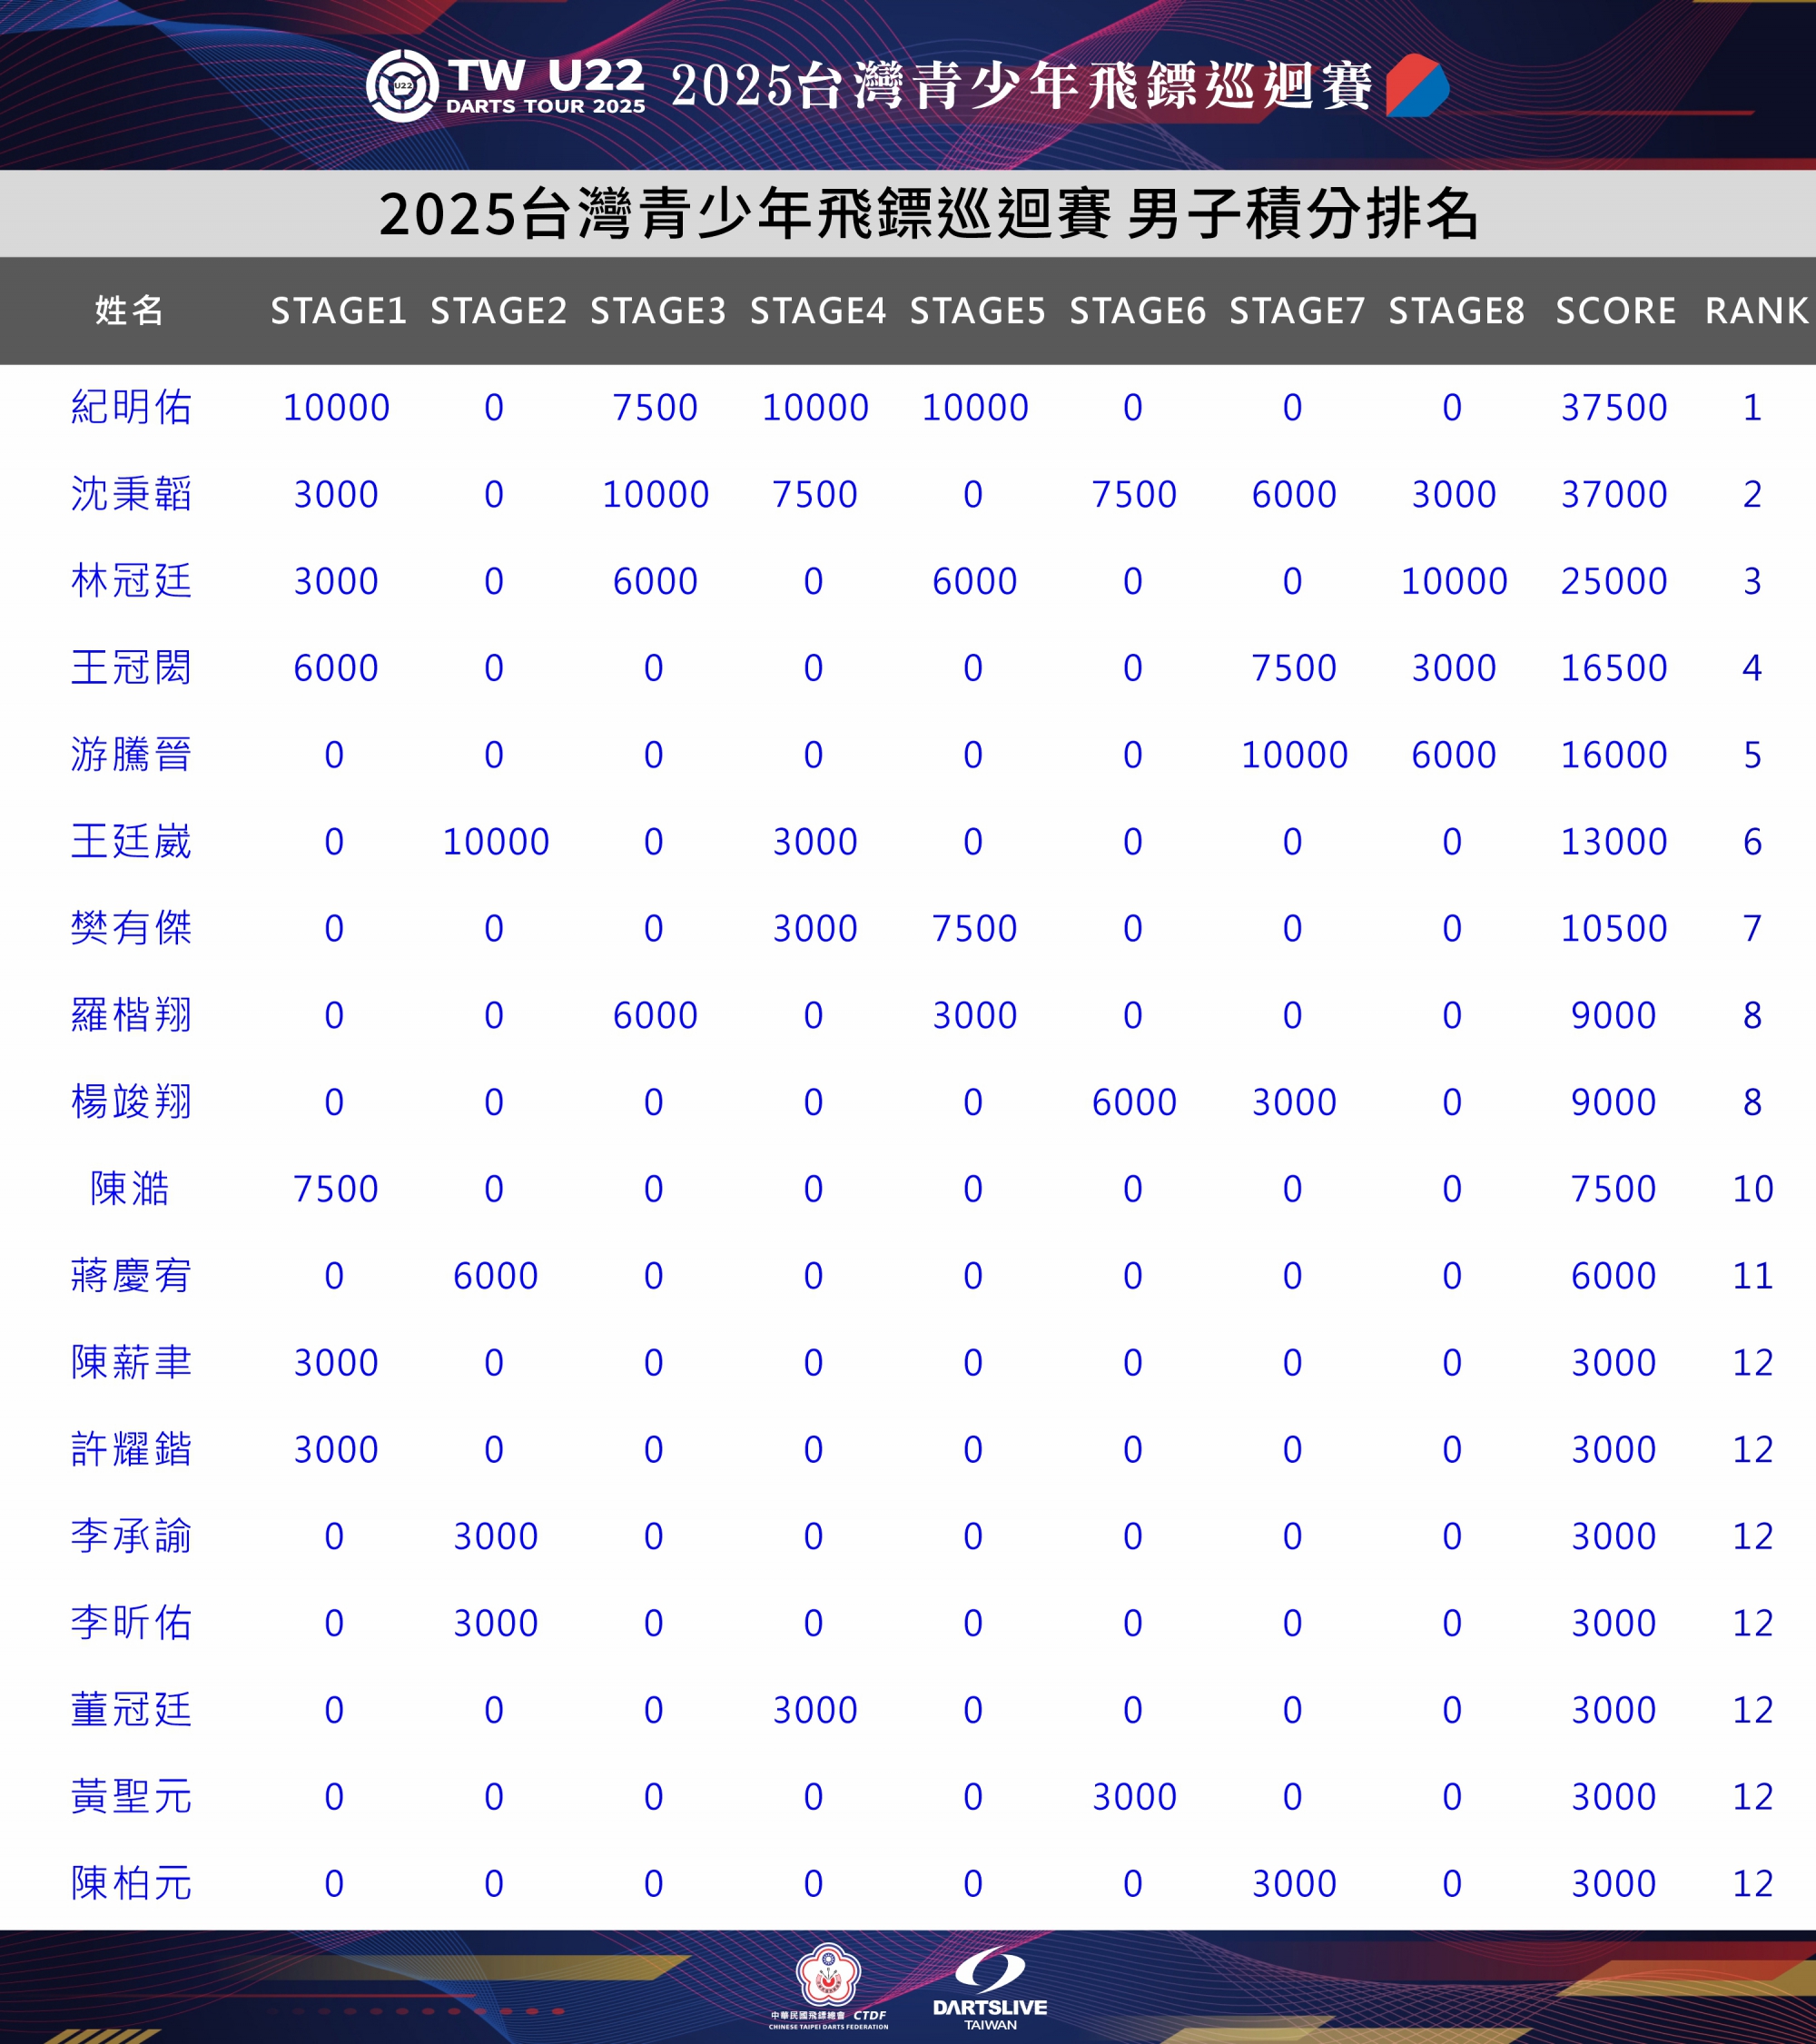Click the 姓名 column header

click(x=130, y=311)
